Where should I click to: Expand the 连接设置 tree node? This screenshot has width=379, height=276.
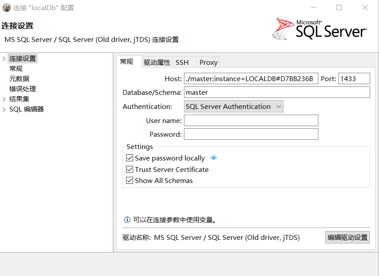[x=3, y=58]
